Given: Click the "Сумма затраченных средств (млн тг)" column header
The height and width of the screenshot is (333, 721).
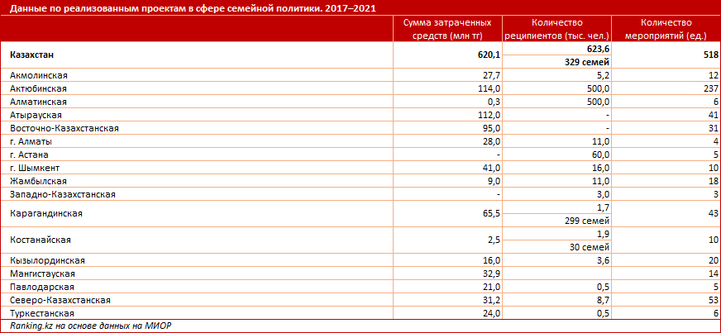Looking at the screenshot, I should [448, 29].
